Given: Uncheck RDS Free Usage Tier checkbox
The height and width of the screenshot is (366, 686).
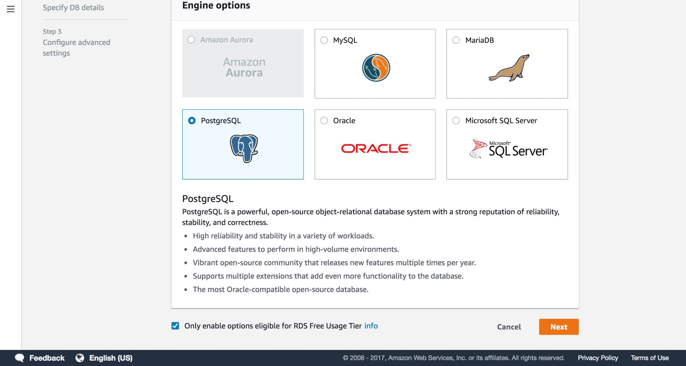Looking at the screenshot, I should point(175,326).
